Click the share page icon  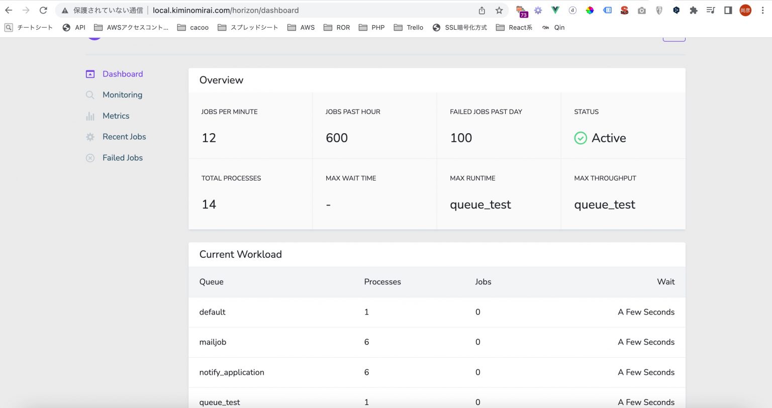click(482, 10)
